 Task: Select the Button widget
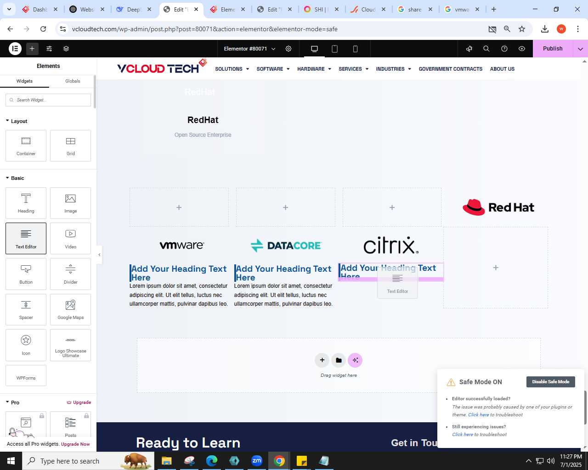[x=26, y=274]
